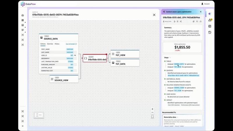Screen dimensions: 233x131
Task: Select the TGT_VIEW node
Action: tap(125, 54)
